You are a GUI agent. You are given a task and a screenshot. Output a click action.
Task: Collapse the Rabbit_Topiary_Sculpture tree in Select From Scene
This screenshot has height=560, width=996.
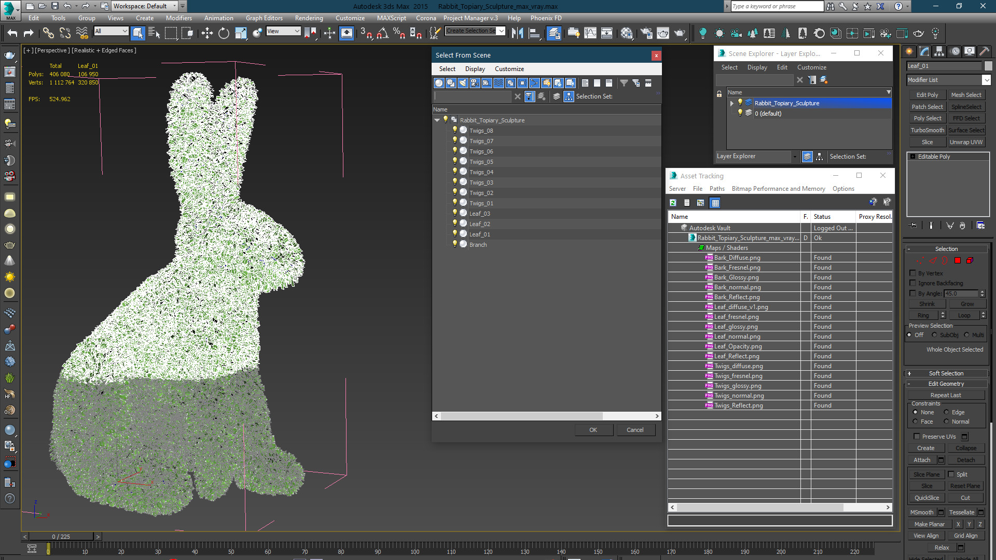point(437,120)
